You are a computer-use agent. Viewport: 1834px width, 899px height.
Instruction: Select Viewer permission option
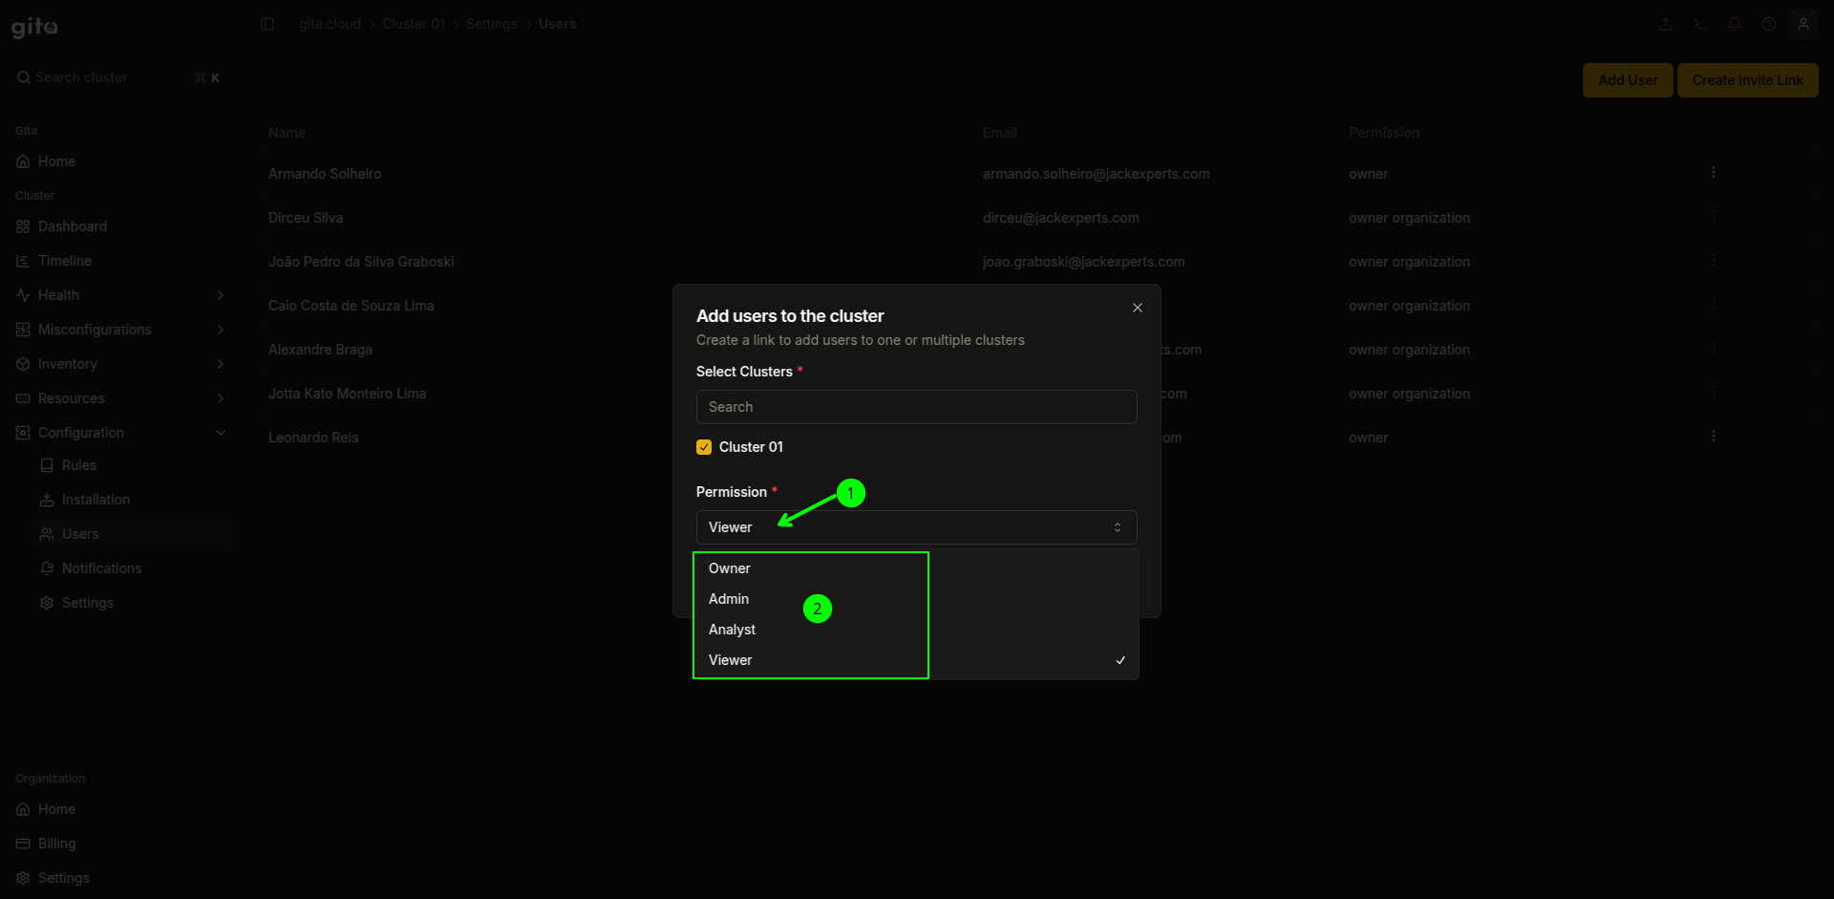pos(916,660)
